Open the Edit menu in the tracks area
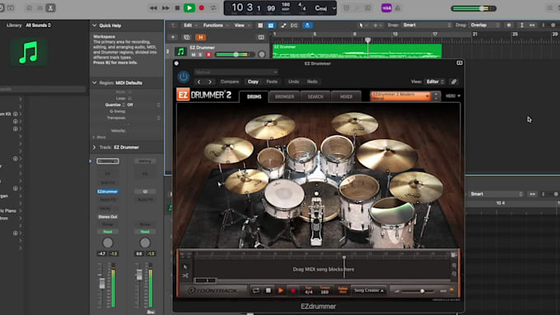Image resolution: width=560 pixels, height=315 pixels. (x=189, y=25)
